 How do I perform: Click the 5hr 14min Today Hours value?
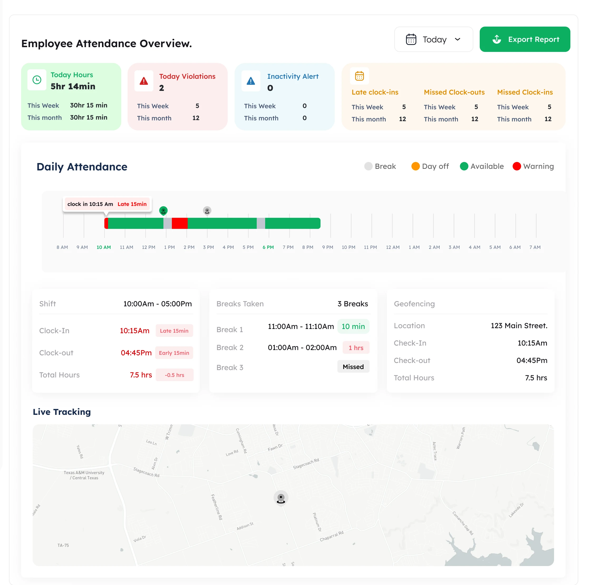[x=73, y=86]
